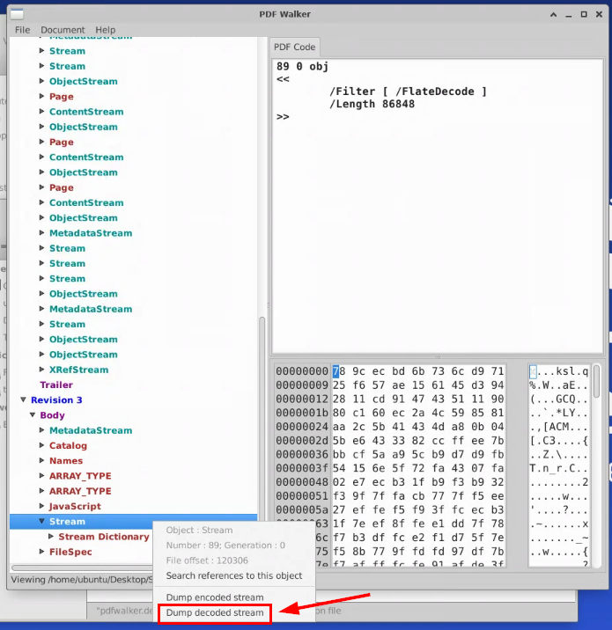Viewport: 612px width, 630px height.
Task: Expand the XRefStream node
Action: pos(41,370)
